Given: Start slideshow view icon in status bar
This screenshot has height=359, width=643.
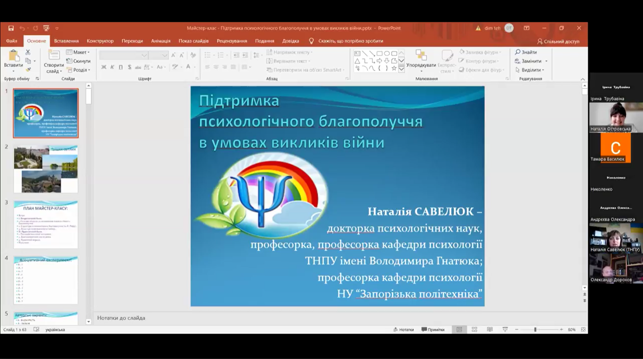Looking at the screenshot, I should 505,330.
